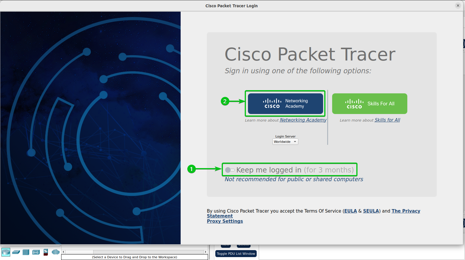Open Skills for All learn more link
Viewport: 465px width, 260px height.
tap(387, 120)
